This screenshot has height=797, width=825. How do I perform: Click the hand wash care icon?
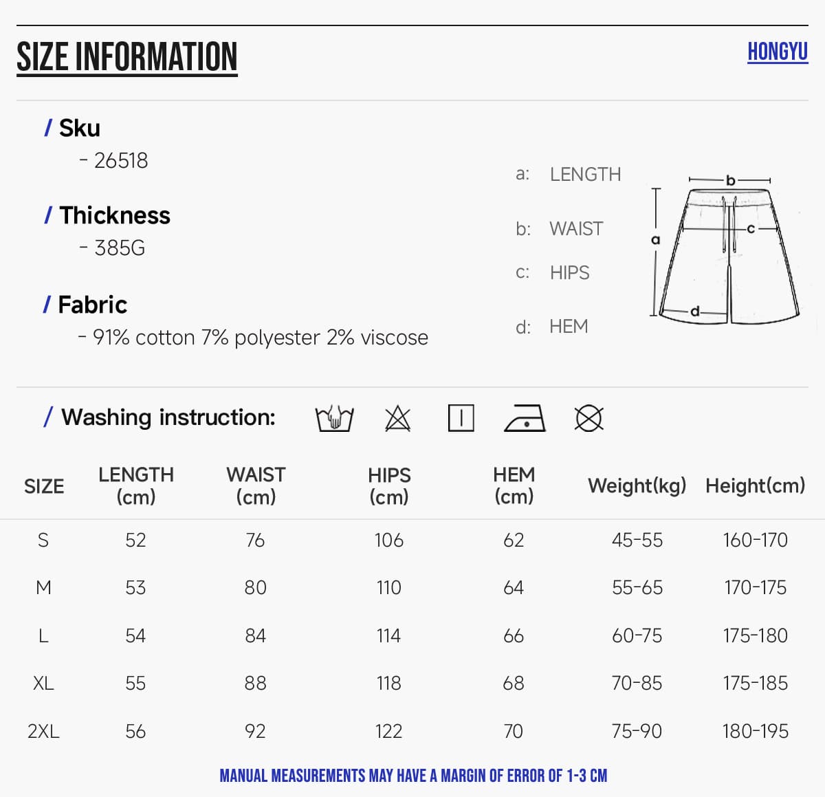(334, 418)
